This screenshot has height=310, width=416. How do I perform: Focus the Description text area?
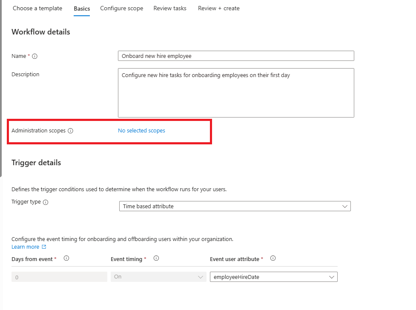[236, 92]
